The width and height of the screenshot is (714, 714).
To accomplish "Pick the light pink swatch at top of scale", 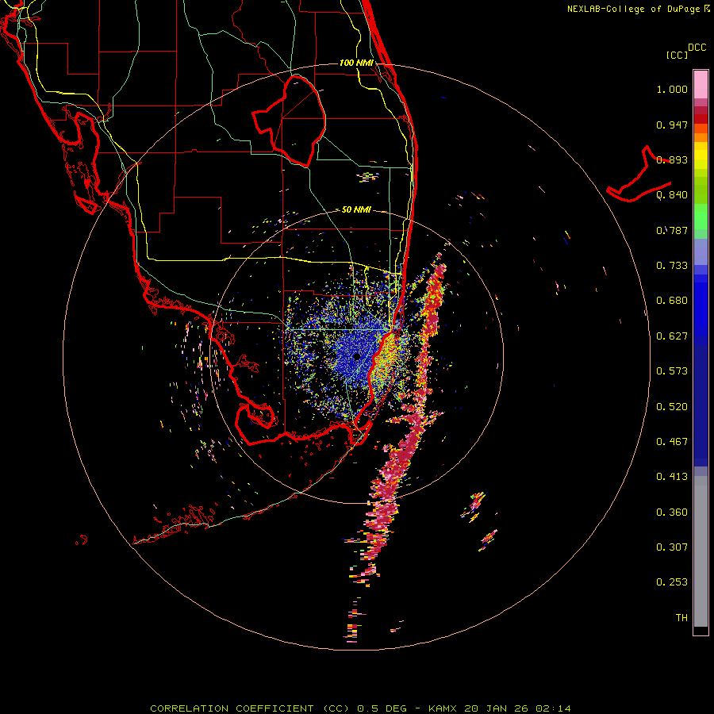I will [701, 85].
